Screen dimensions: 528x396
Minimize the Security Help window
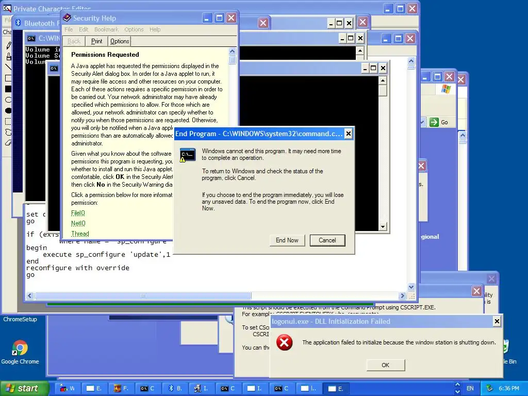[207, 18]
